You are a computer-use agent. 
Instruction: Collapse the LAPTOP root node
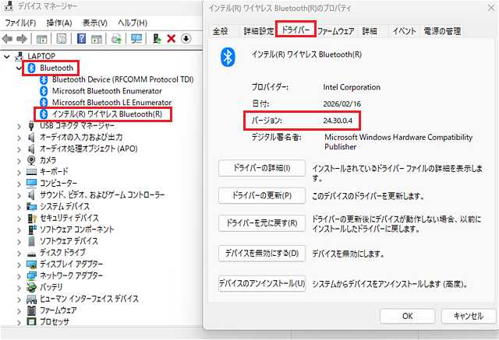point(7,57)
